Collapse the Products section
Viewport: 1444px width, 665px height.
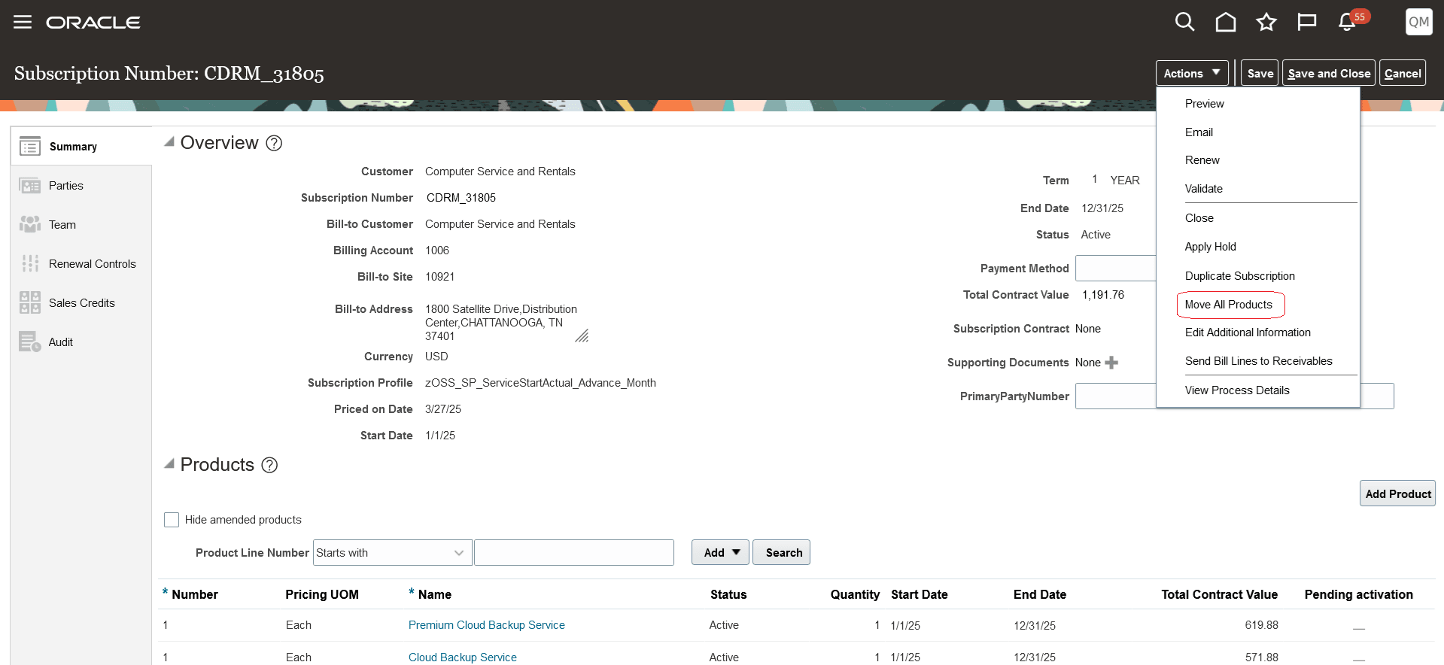tap(169, 463)
